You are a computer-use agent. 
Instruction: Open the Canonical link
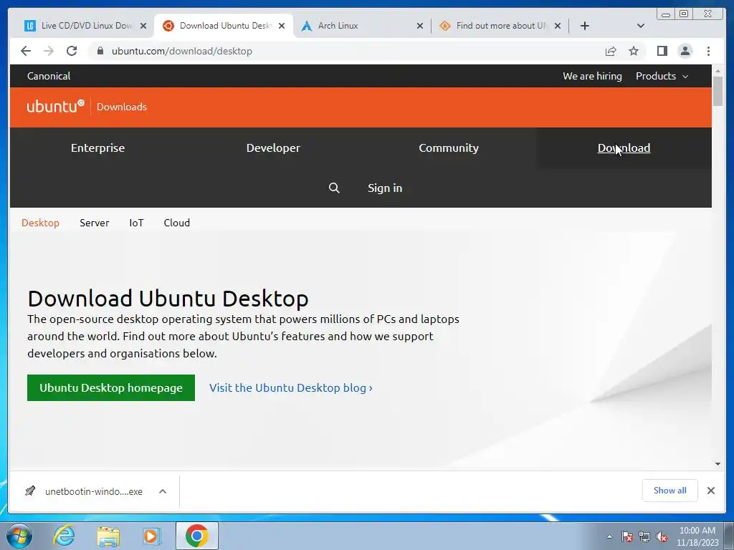point(49,76)
